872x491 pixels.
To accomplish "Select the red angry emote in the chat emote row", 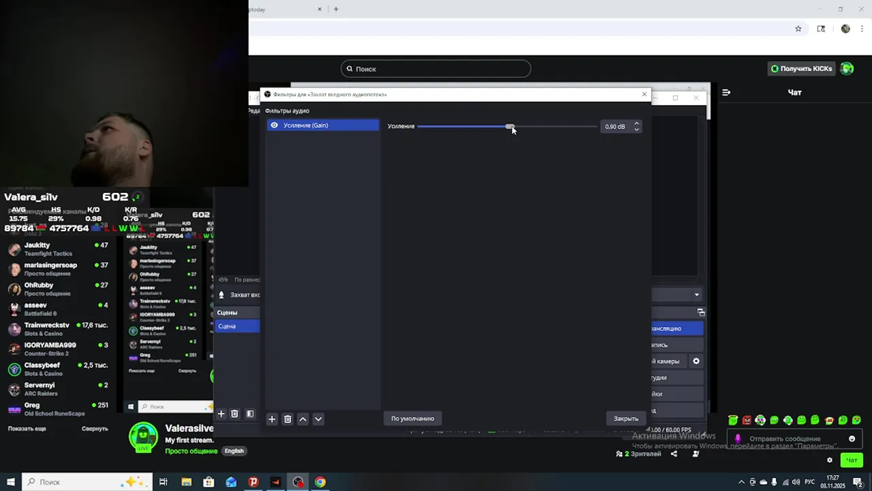I will 747,420.
